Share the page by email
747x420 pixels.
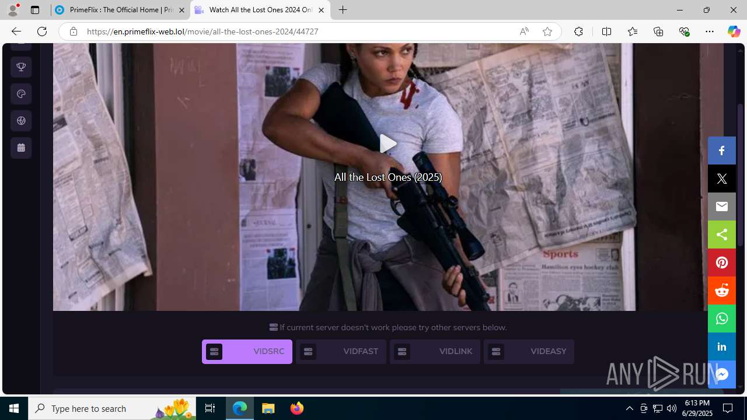722,206
